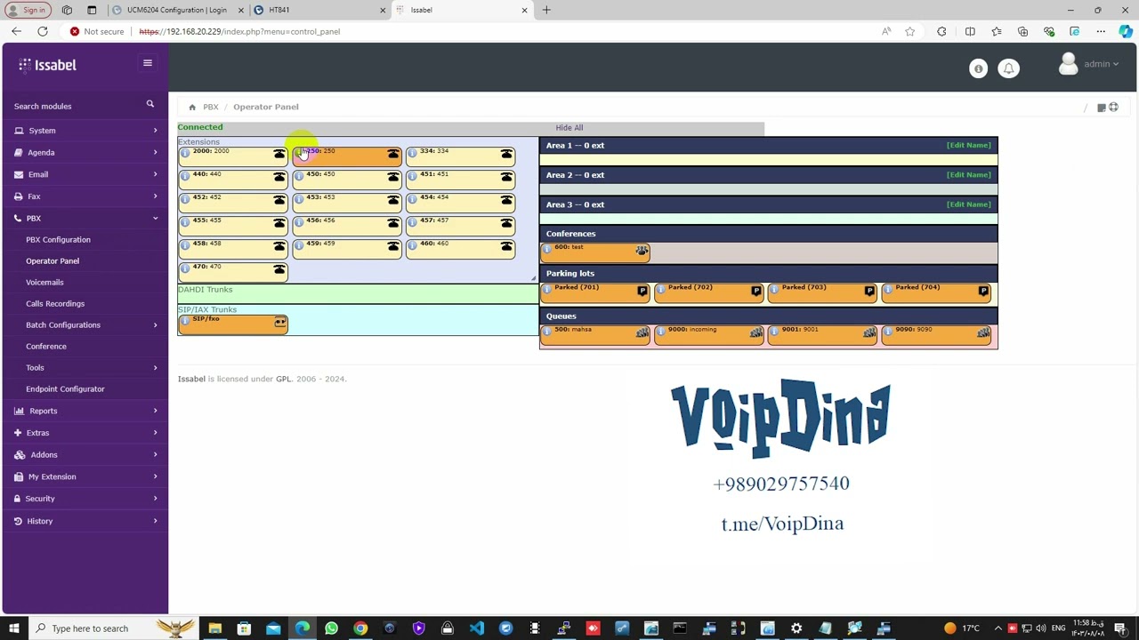
Task: Click the phone icon on extension 457
Action: 506,224
